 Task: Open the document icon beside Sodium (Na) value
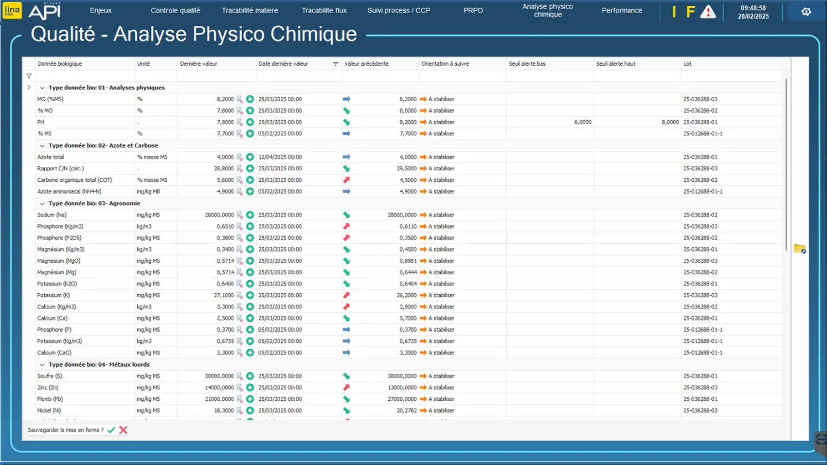(x=239, y=215)
